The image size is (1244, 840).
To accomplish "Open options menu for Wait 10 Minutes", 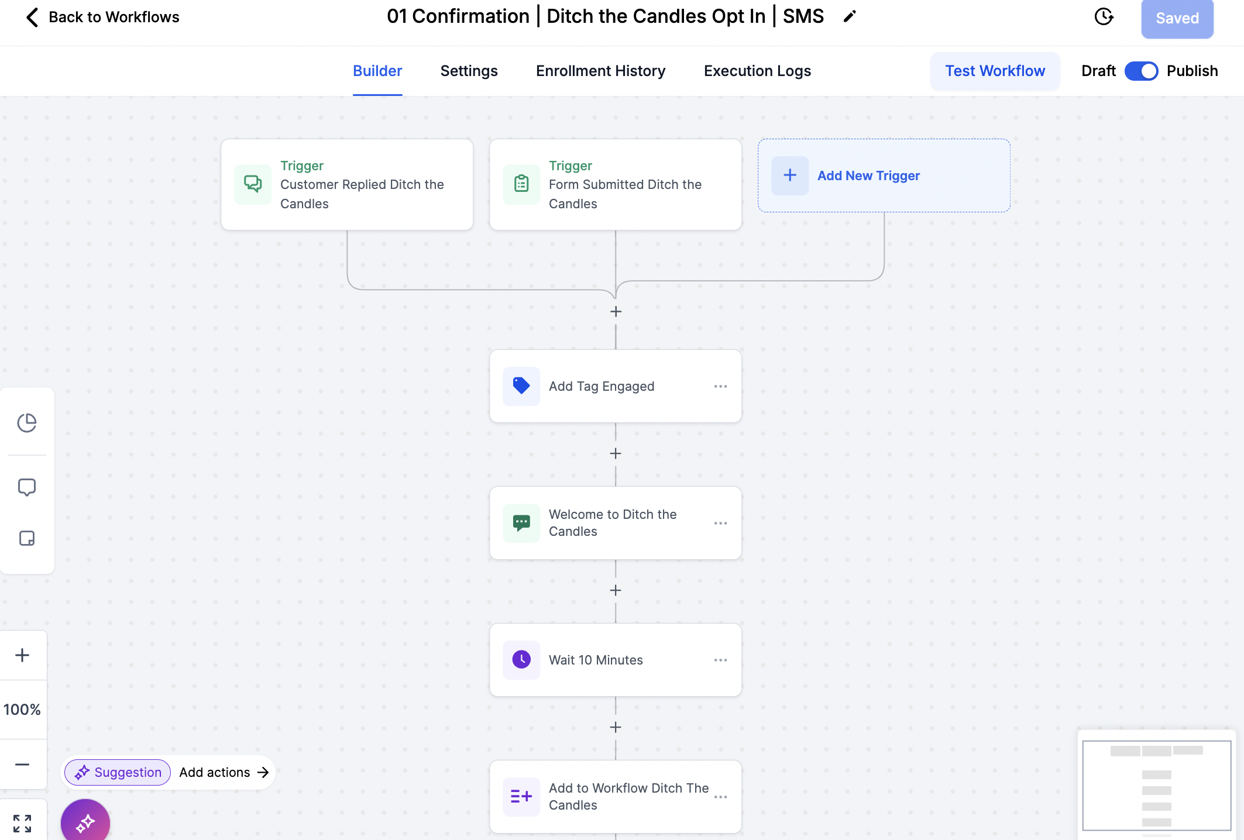I will click(720, 660).
